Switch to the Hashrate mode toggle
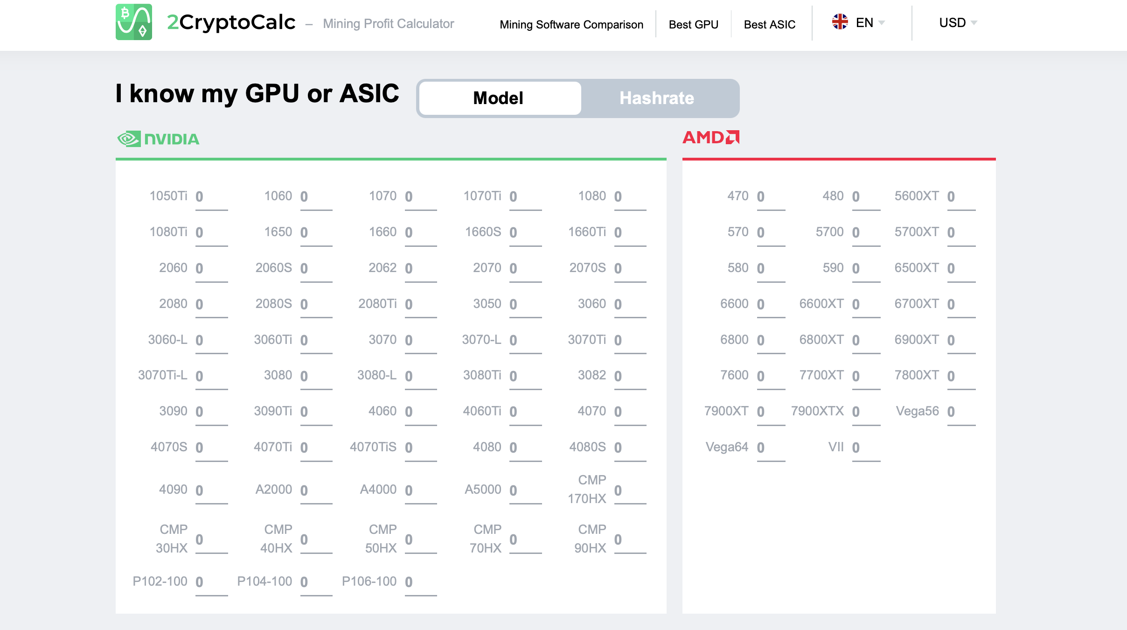This screenshot has height=630, width=1127. [x=657, y=98]
